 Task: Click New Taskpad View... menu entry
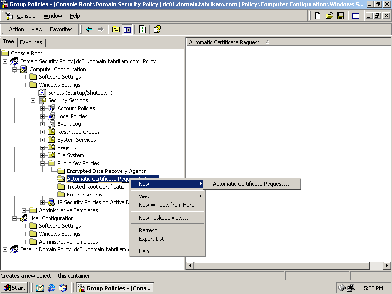coord(163,218)
